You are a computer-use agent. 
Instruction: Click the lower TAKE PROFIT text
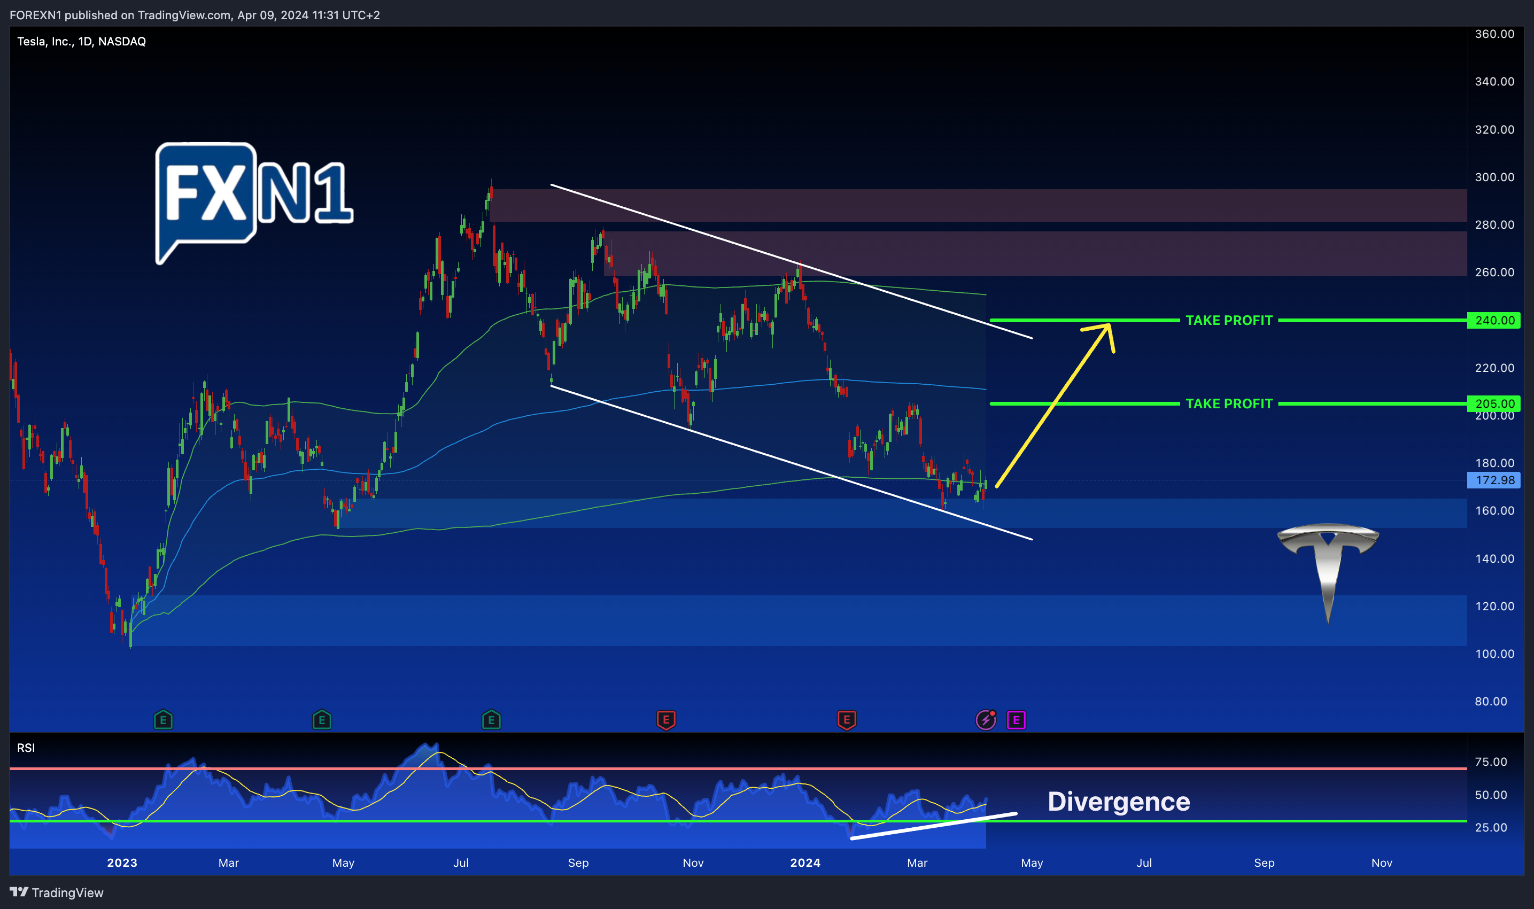click(1229, 403)
